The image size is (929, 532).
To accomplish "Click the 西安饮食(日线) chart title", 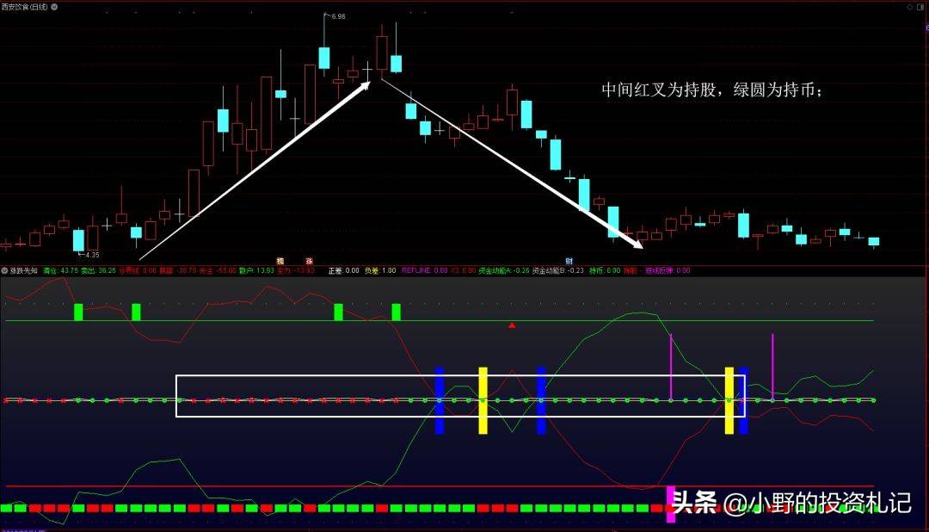I will (x=24, y=7).
